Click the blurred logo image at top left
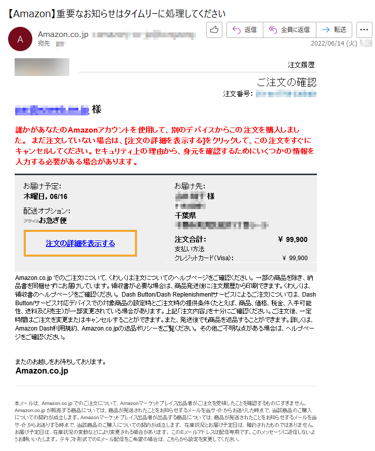Screen dimensions: 375x451 pos(42,67)
